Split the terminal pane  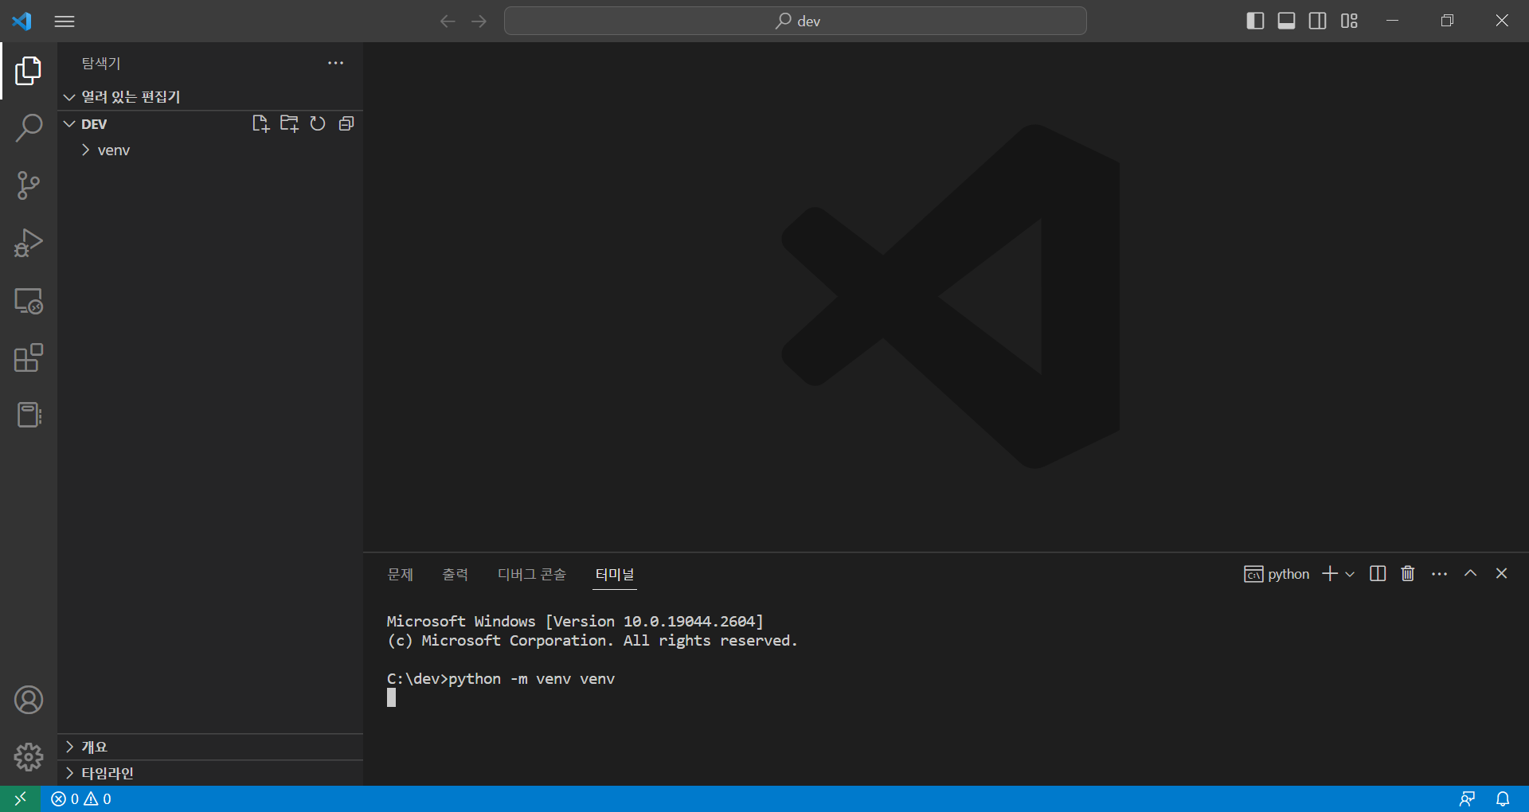(1378, 574)
